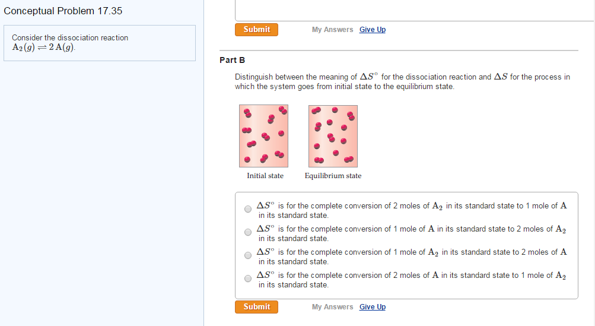This screenshot has width=595, height=326.
Task: Choose option: 2 moles A to 1 mole A₂
Action: (248, 278)
